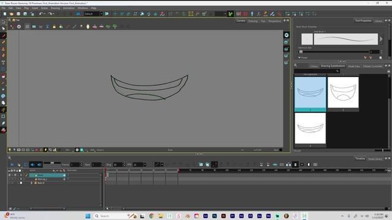The width and height of the screenshot is (392, 220).
Task: Expand the brush preview arrow in Tool Properties
Action: tap(381, 39)
